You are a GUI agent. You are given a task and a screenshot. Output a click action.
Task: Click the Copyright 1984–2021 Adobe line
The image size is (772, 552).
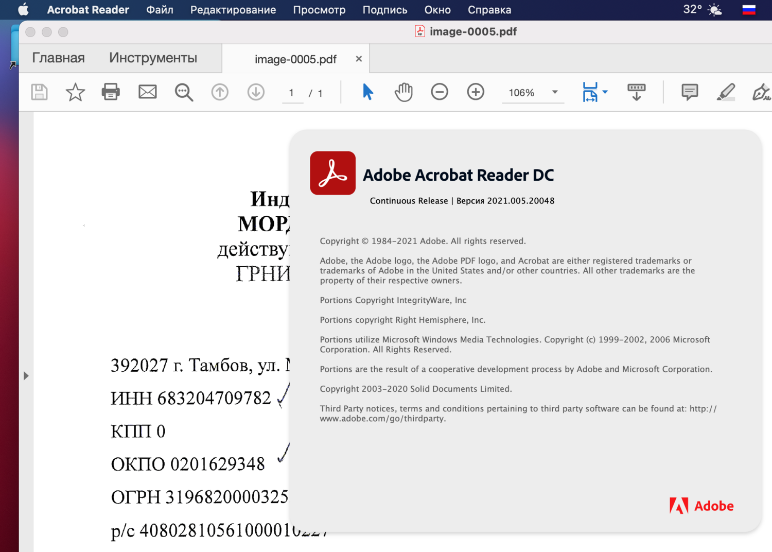tap(423, 241)
